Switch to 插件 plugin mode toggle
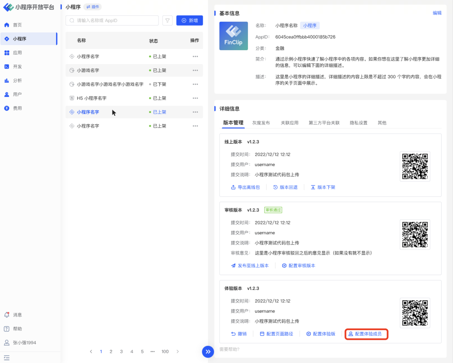 pyautogui.click(x=93, y=7)
